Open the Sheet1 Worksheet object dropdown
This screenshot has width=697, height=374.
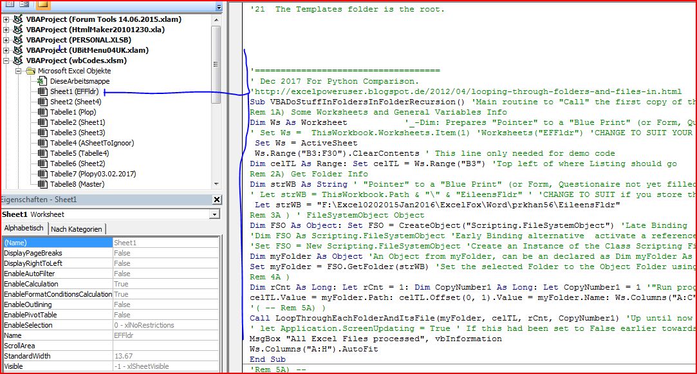click(215, 214)
